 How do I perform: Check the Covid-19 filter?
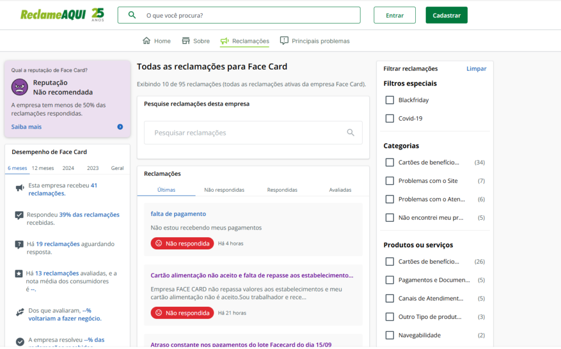tap(390, 118)
